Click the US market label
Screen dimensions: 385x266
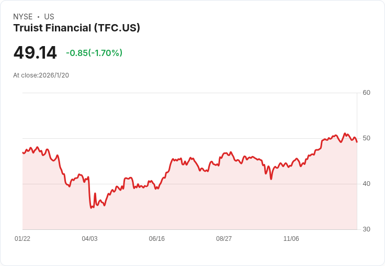(49, 17)
